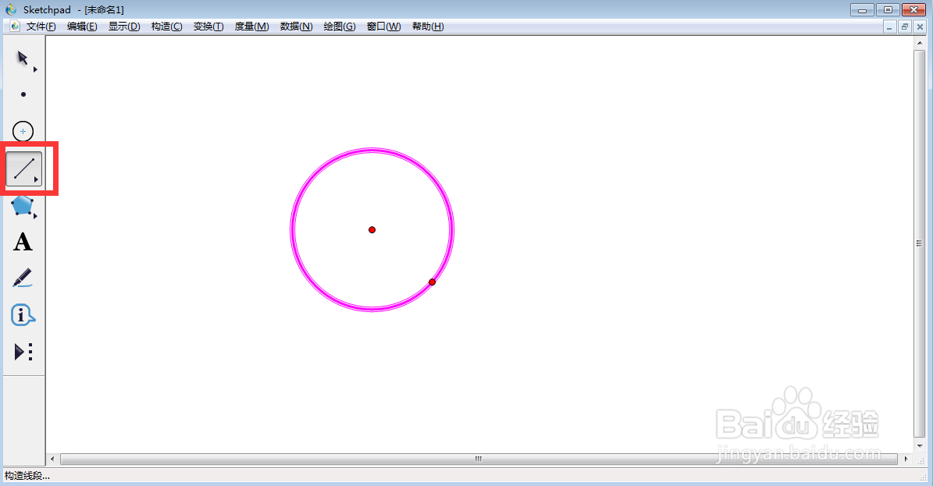The width and height of the screenshot is (933, 486).
Task: Close the Sketchpad application window
Action: point(914,9)
